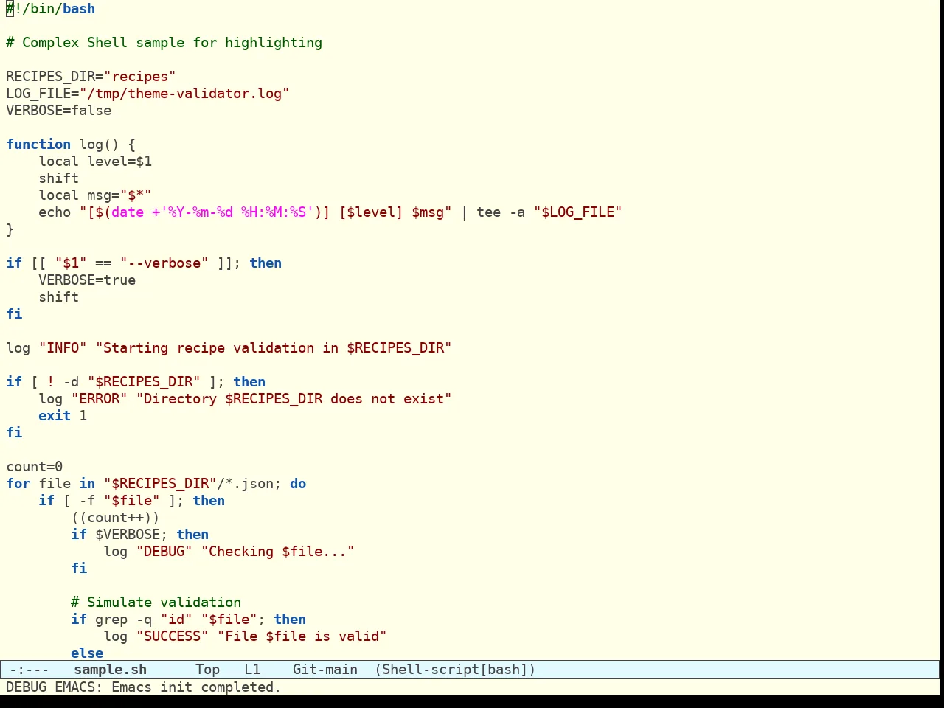The width and height of the screenshot is (944, 708).
Task: Click the 'local msg="$*"' line
Action: (x=95, y=195)
